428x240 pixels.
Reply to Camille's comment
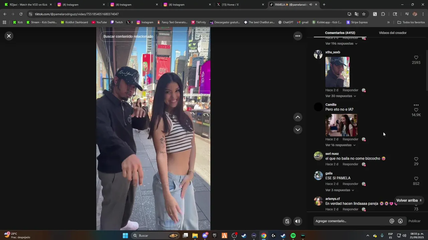coord(350,139)
